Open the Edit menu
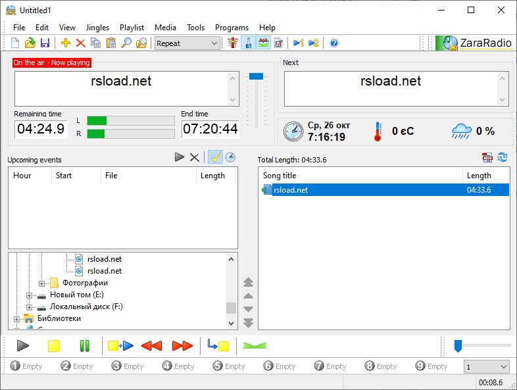The width and height of the screenshot is (517, 390). (x=42, y=28)
